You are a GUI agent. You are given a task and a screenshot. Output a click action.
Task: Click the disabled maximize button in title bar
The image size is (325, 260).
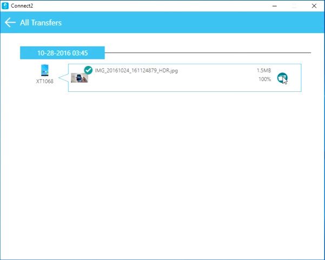point(294,6)
